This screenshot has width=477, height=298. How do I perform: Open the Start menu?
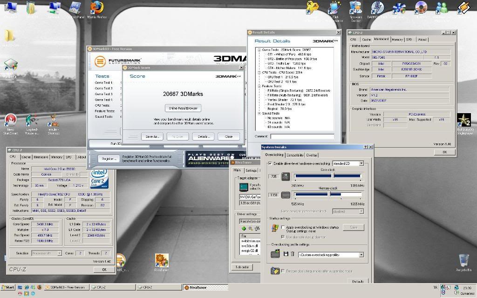(8, 287)
